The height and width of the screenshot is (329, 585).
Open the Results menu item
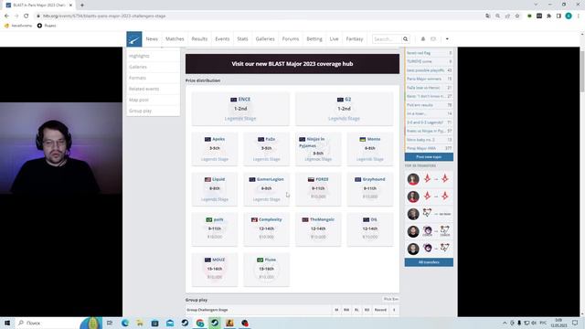[x=199, y=38]
